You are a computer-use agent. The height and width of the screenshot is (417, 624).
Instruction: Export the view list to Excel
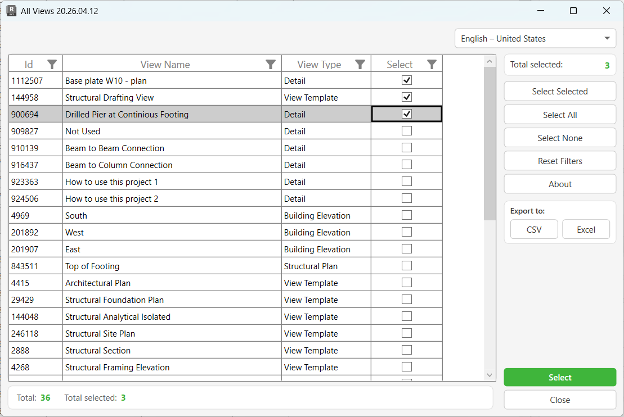[x=586, y=229]
